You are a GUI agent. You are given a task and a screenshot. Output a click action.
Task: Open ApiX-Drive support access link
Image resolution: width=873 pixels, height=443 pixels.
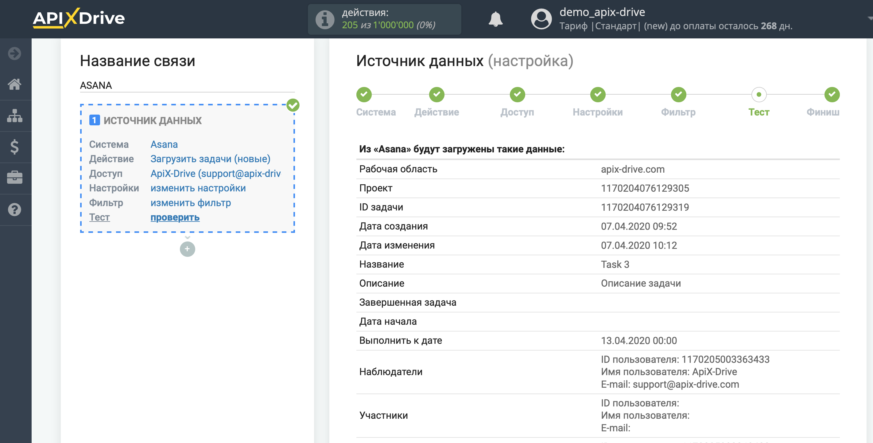(215, 173)
